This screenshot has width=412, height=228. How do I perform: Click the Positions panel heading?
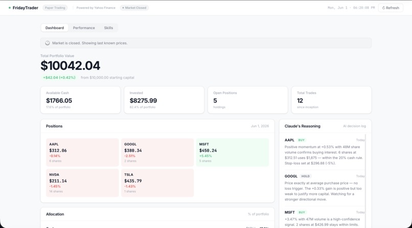pyautogui.click(x=54, y=126)
